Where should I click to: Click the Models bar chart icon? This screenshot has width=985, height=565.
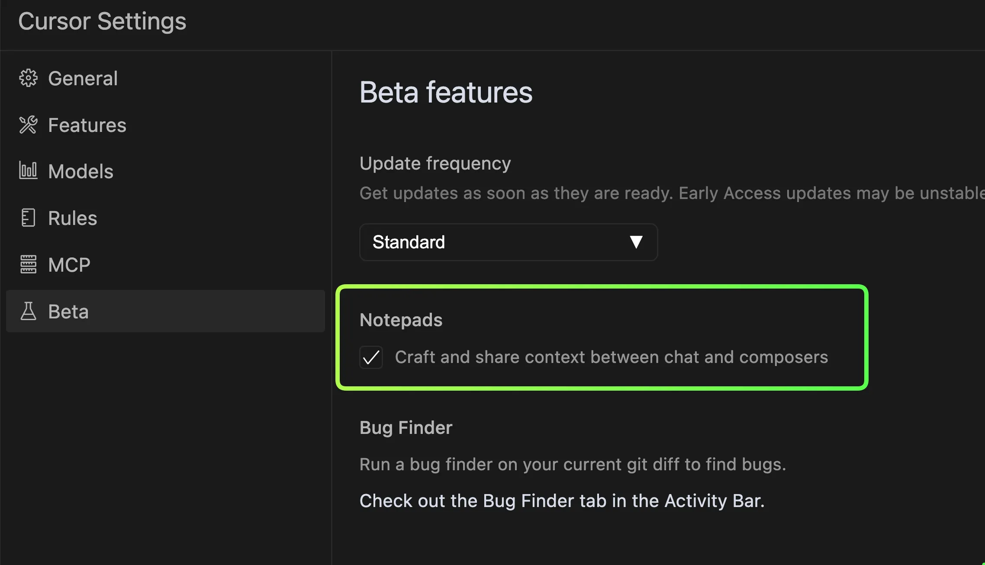tap(29, 171)
